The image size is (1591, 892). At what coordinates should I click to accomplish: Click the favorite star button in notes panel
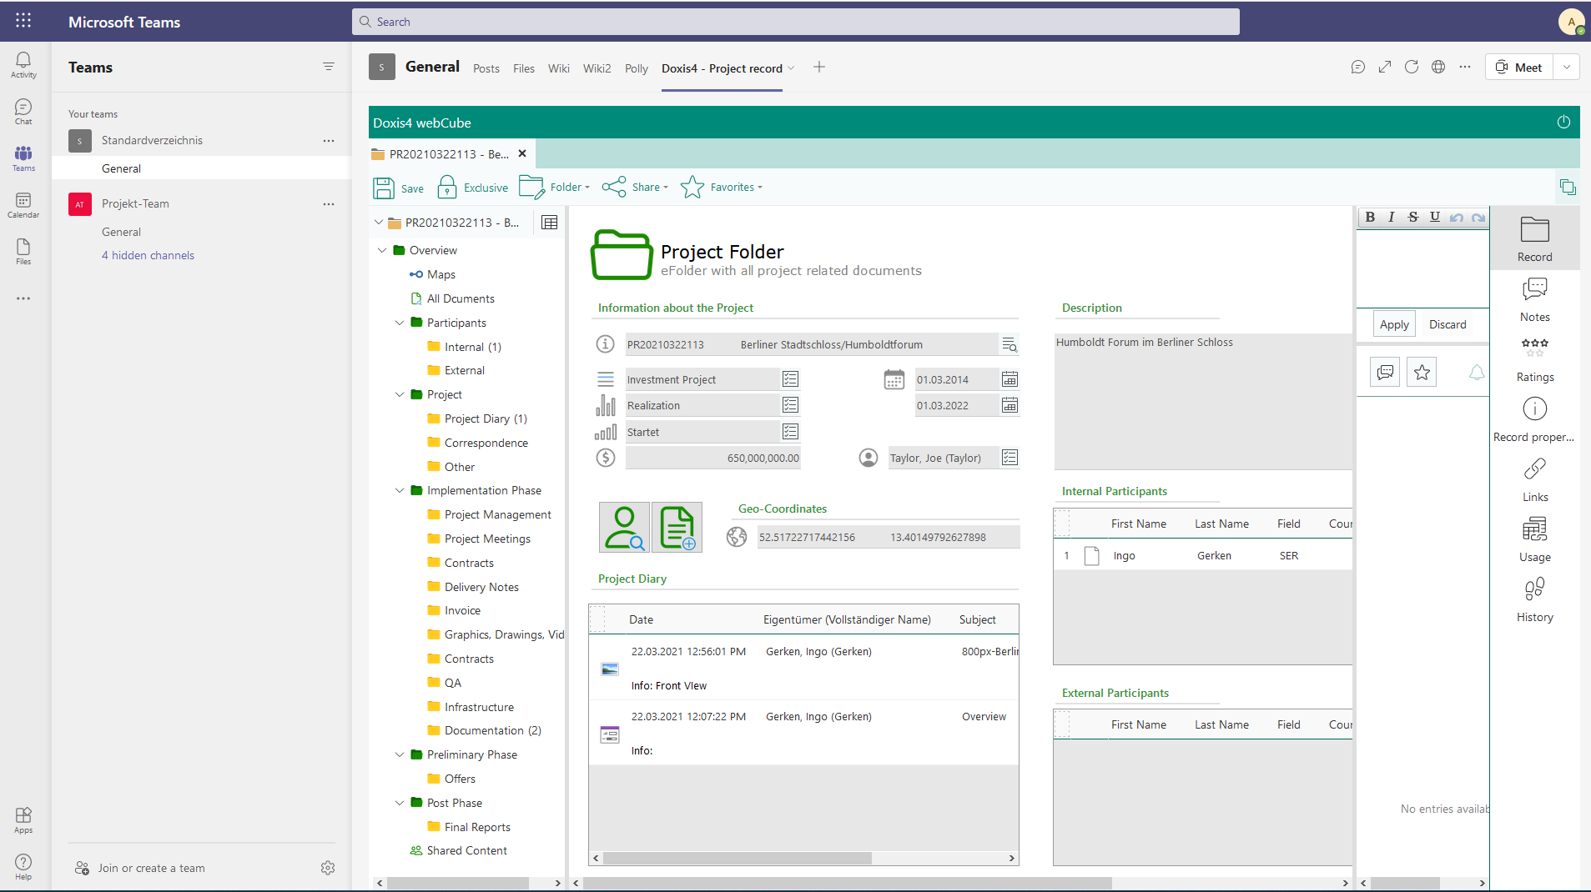point(1422,372)
